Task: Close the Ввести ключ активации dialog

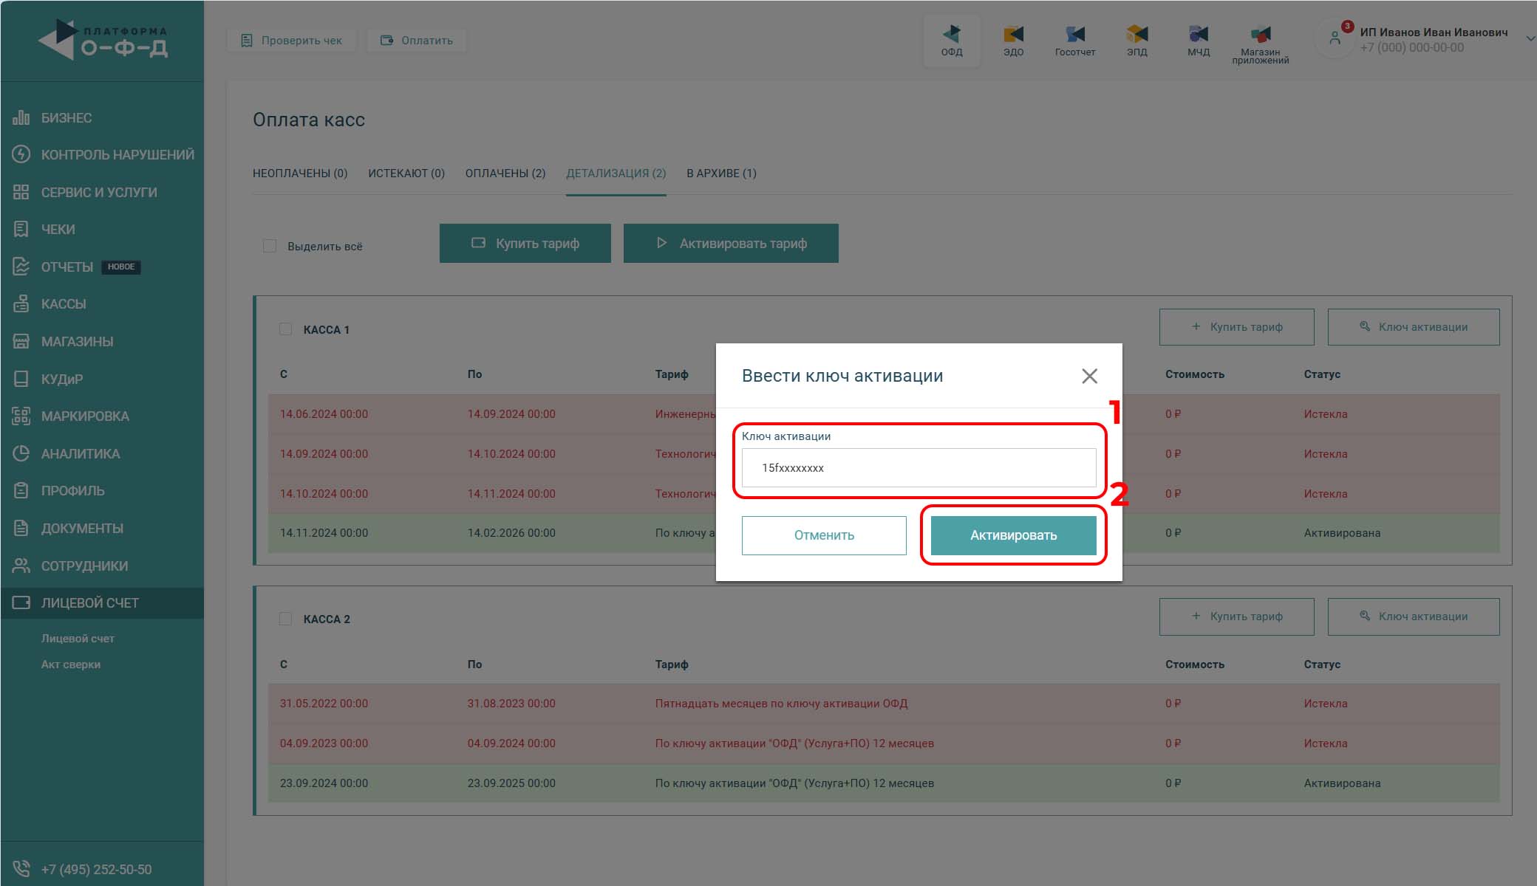Action: point(1089,376)
